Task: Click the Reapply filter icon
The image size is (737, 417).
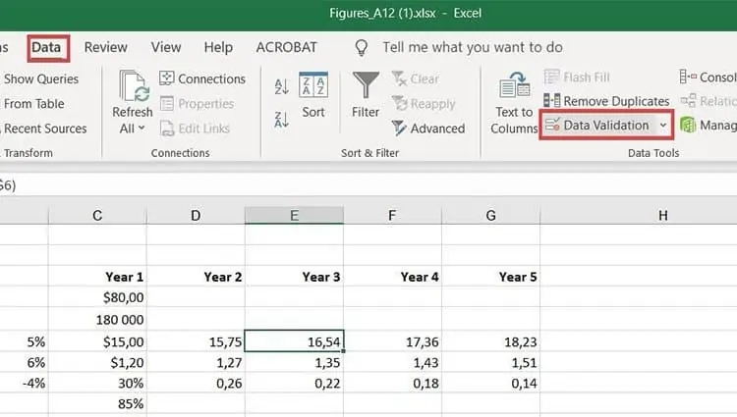Action: click(x=399, y=103)
